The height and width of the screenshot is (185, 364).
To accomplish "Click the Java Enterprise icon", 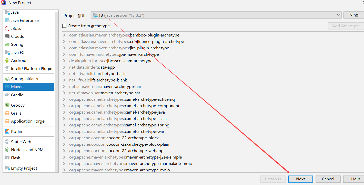I will point(7,20).
